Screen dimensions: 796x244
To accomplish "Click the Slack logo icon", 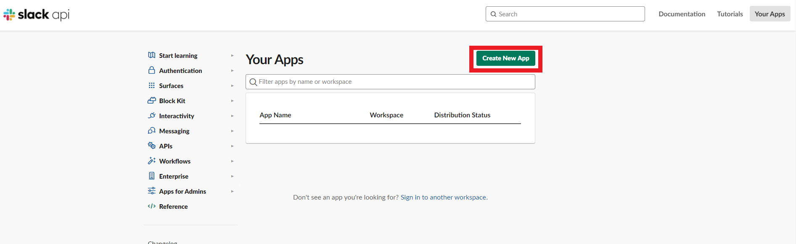I will pyautogui.click(x=9, y=15).
